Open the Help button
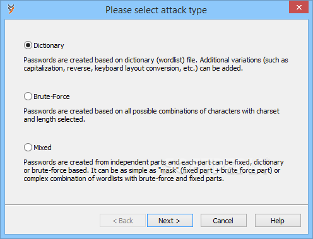Viewport: 313px width, 239px height. (278, 221)
